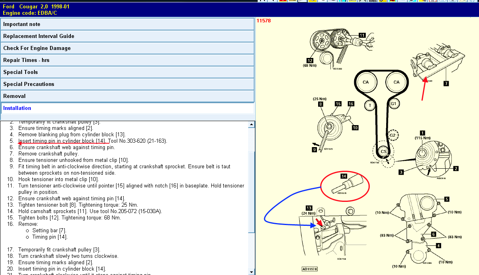
Task: Expand Check For Engine Damage section
Action: (x=127, y=48)
